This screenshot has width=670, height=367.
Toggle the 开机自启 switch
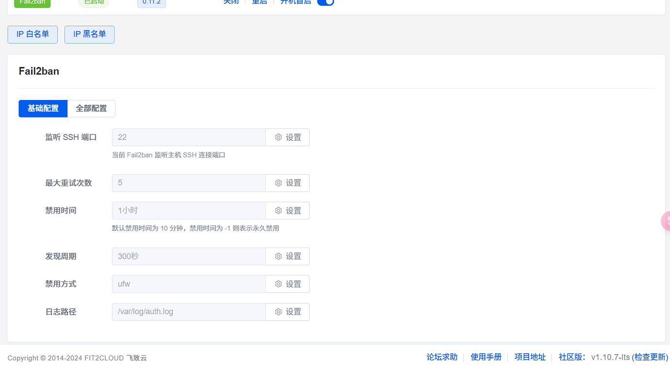click(x=325, y=2)
